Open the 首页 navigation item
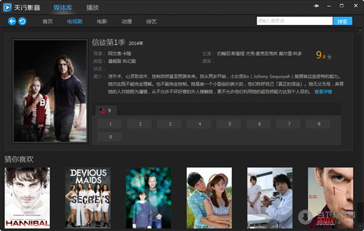364x231 pixels. tap(47, 22)
